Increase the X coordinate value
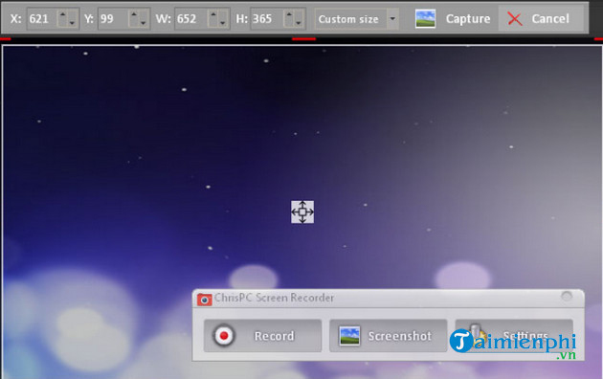 pos(62,14)
